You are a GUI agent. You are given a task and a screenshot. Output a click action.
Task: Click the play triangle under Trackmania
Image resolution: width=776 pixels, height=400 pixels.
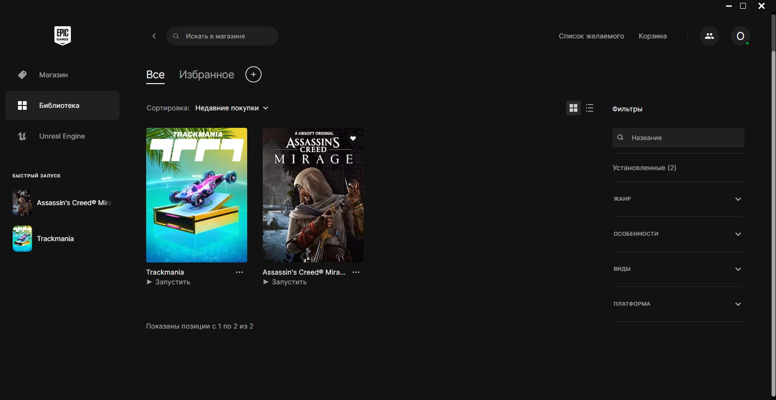click(x=150, y=282)
